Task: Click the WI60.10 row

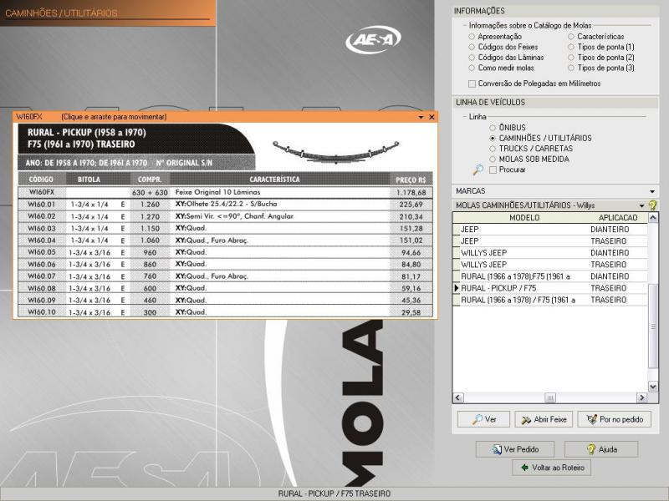Action: point(225,311)
